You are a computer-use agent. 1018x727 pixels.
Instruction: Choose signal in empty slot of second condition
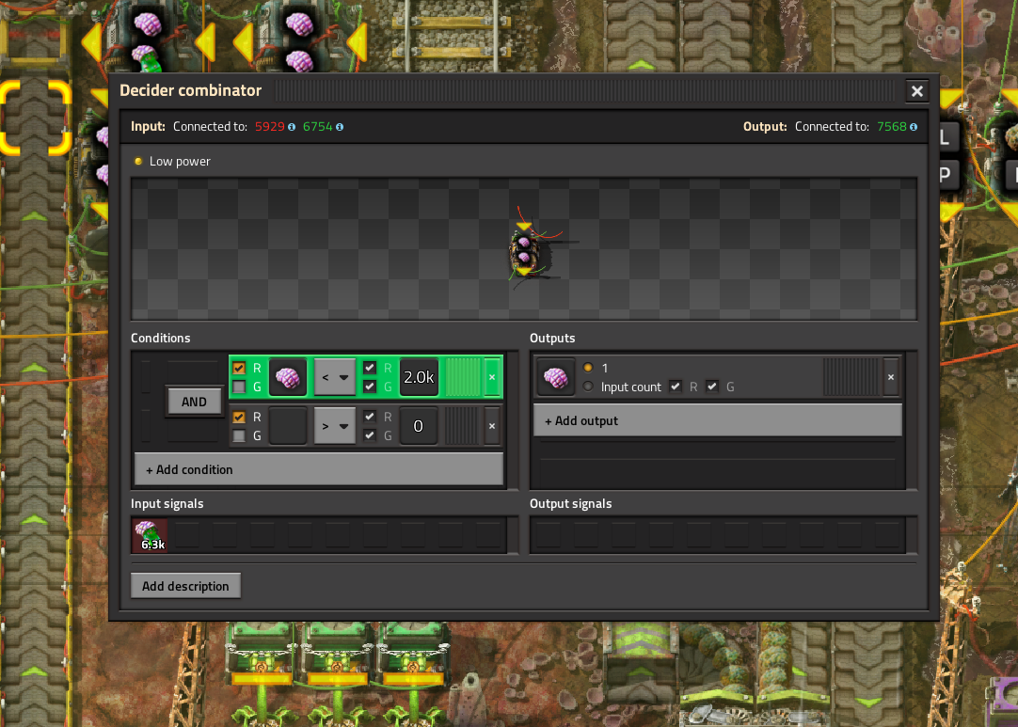tap(288, 426)
